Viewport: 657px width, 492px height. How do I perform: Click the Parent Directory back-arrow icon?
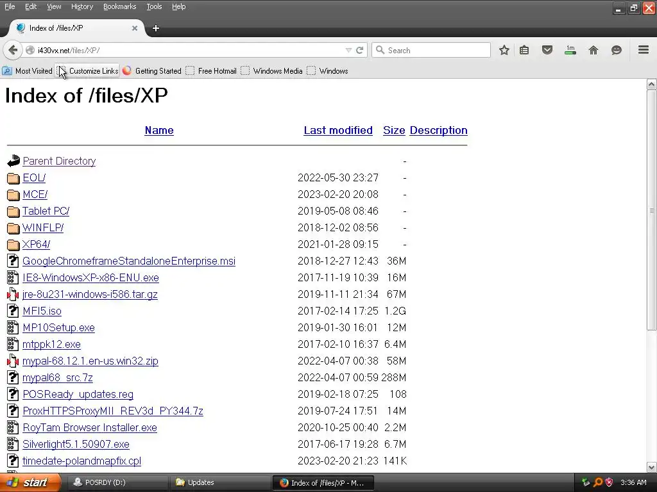pos(13,161)
